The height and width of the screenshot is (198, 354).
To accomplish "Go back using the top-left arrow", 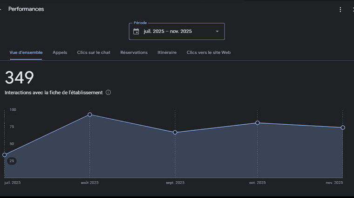I will click(x=1, y=9).
